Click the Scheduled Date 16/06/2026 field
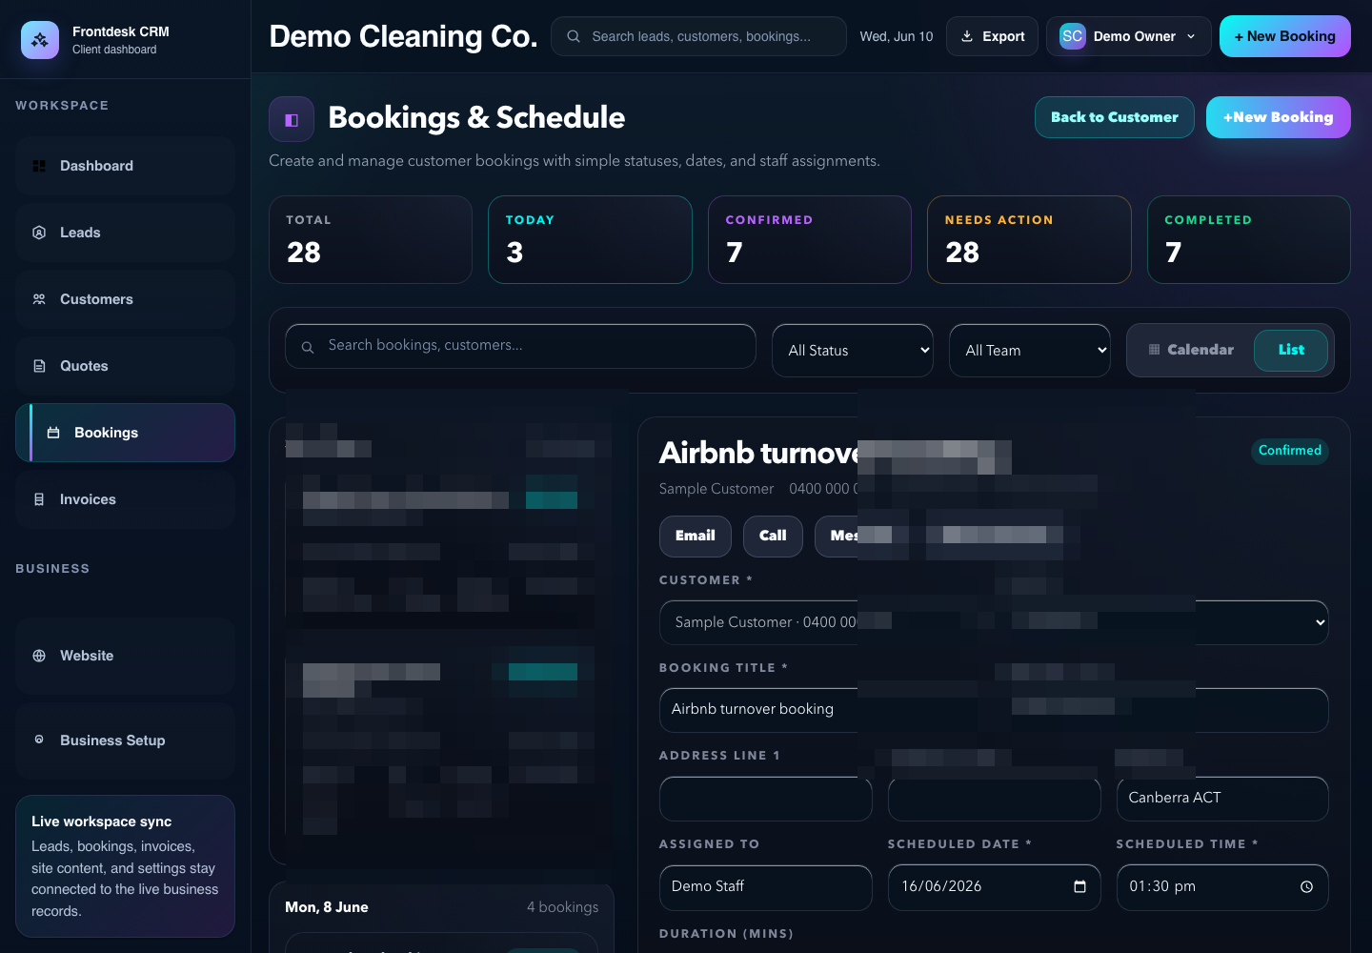 (995, 887)
